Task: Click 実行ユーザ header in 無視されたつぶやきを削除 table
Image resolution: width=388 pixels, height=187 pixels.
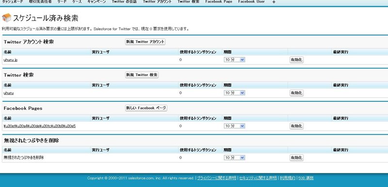Action: 100,150
